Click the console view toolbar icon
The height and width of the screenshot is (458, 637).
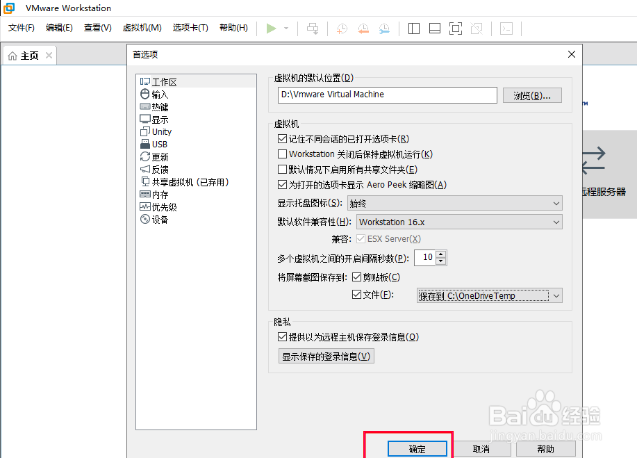click(x=506, y=28)
